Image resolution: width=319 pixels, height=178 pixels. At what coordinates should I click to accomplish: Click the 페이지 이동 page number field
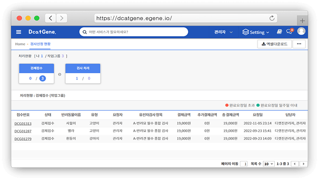pyautogui.click(x=244, y=164)
